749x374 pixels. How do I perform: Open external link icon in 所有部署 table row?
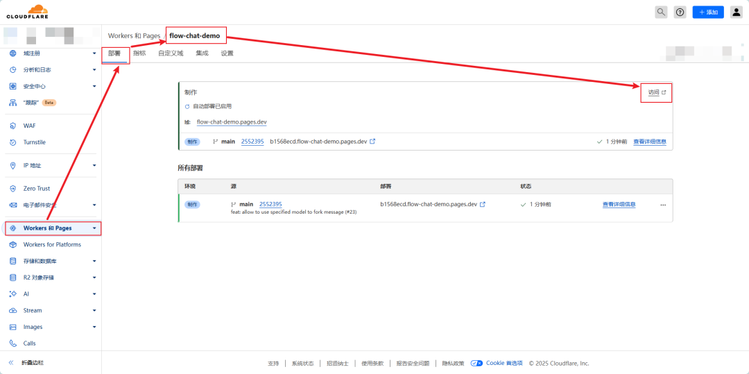483,205
